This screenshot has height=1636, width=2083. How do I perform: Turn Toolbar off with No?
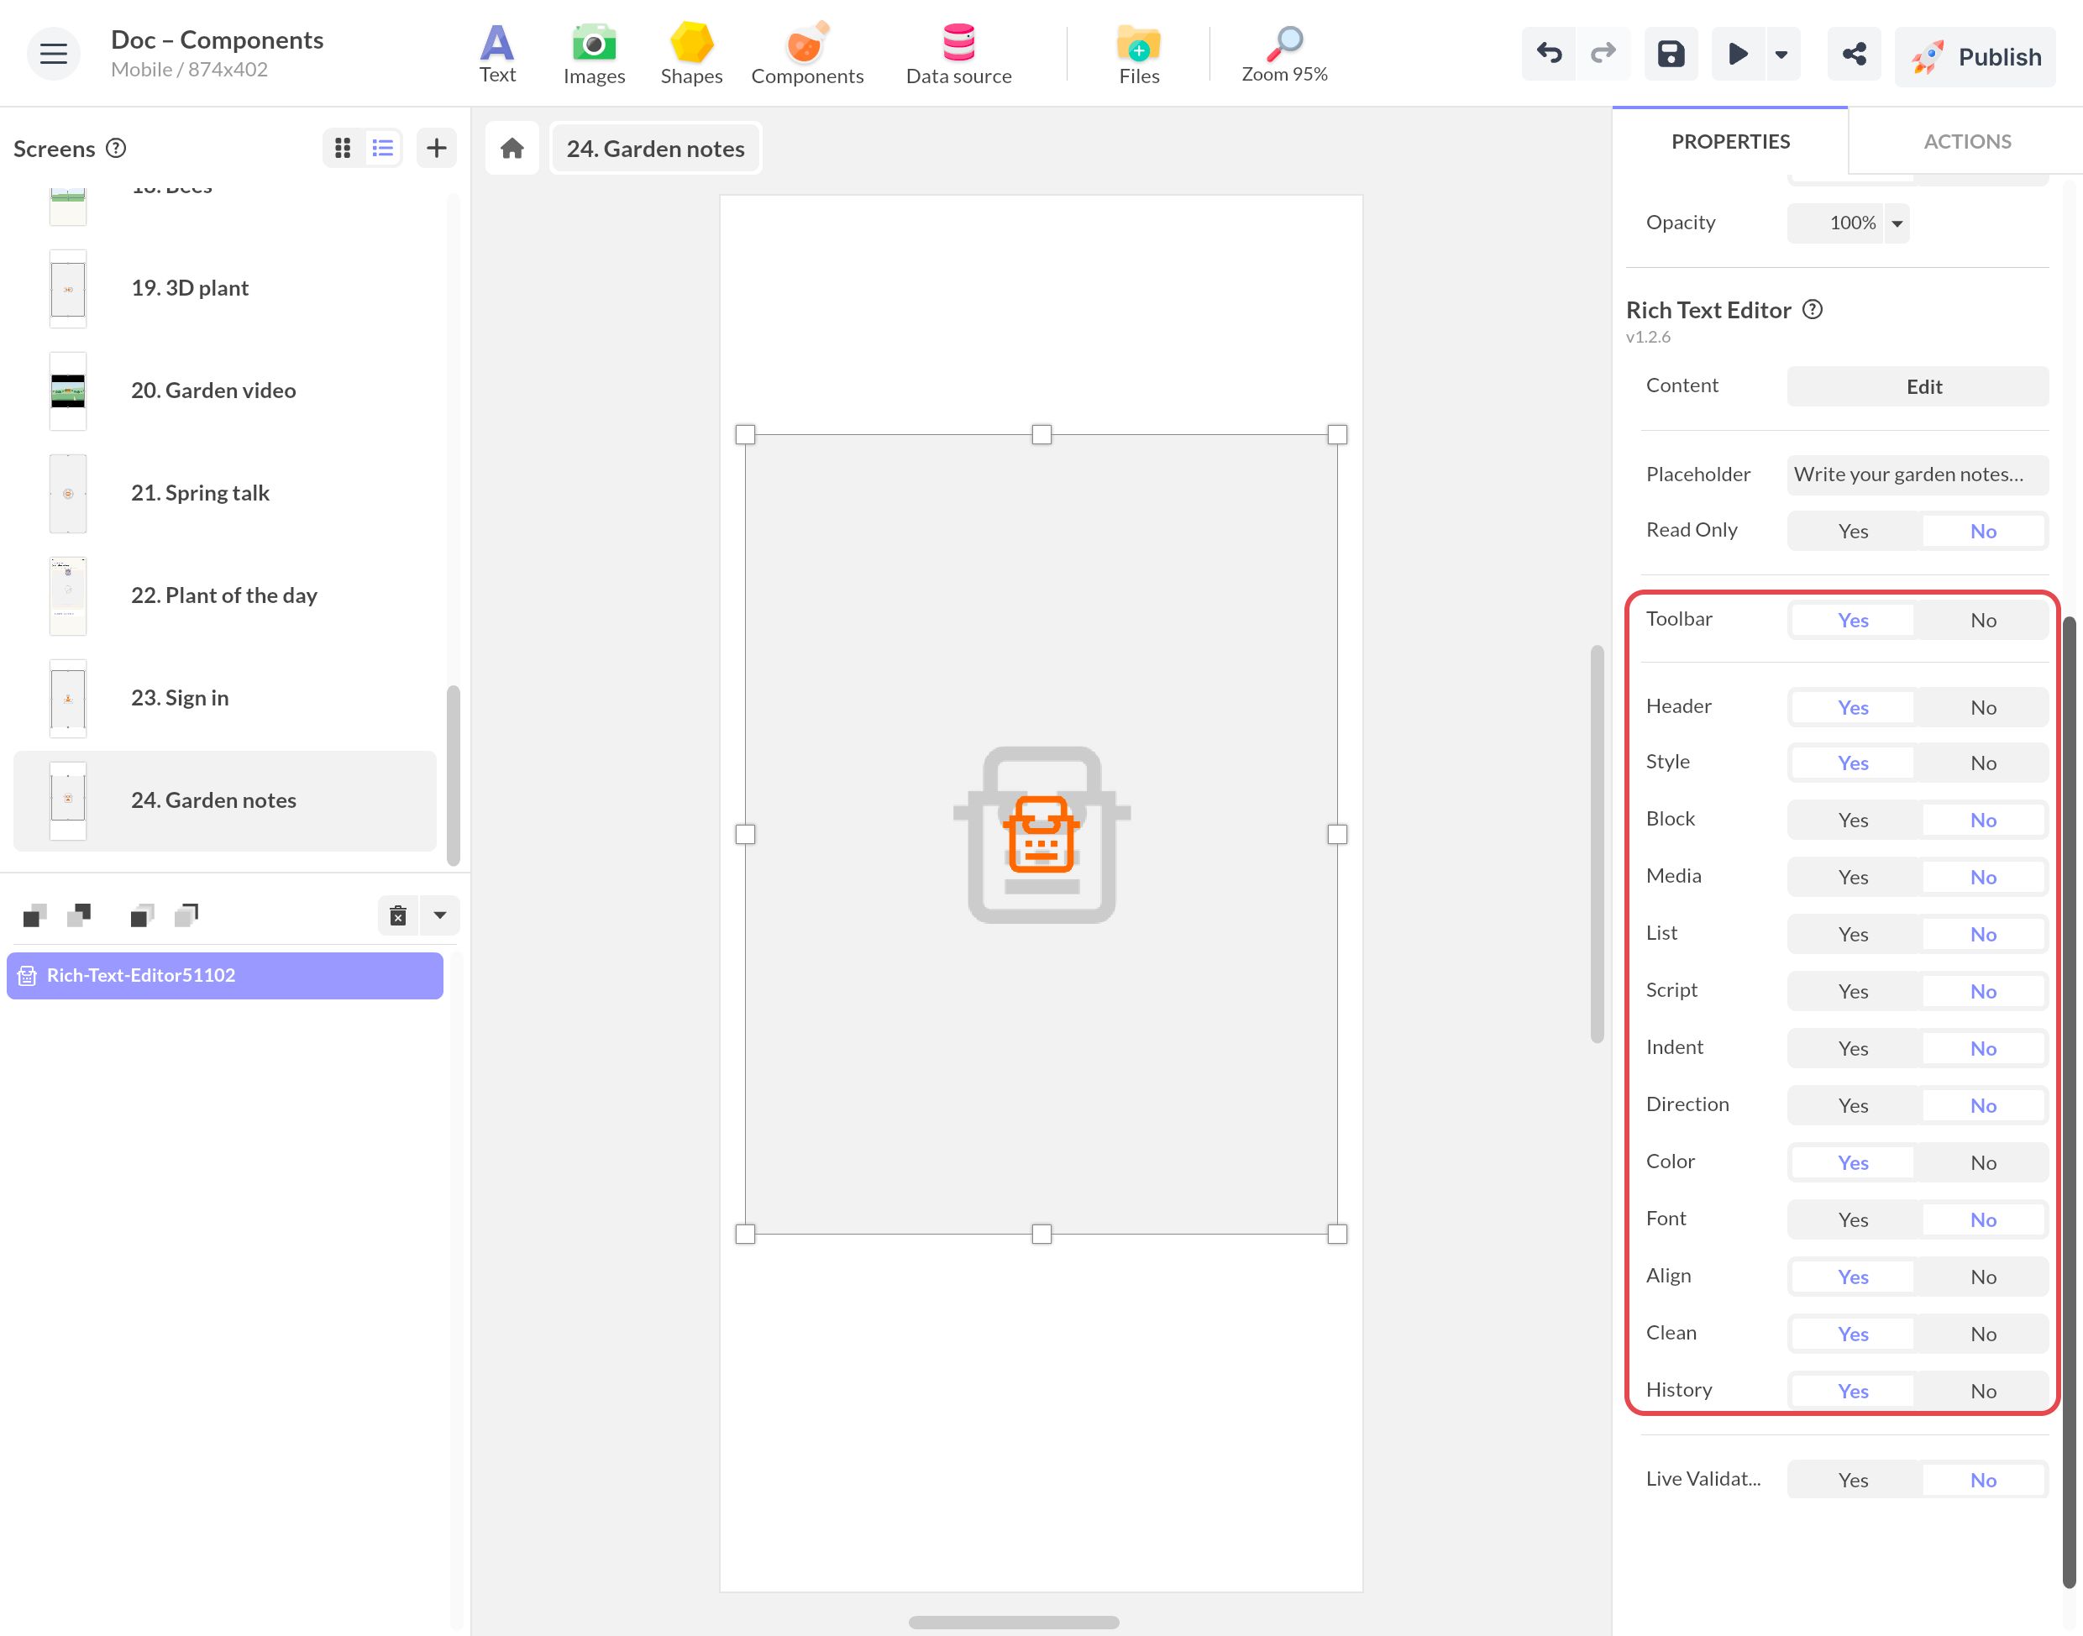[1982, 620]
